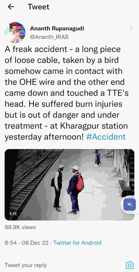The image size is (139, 272).
Task: Open the #Accident hashtag
Action: point(106,137)
